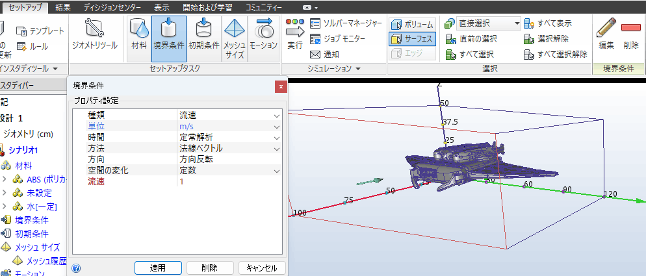Select 境界条件 node in the study tree

coord(32,220)
